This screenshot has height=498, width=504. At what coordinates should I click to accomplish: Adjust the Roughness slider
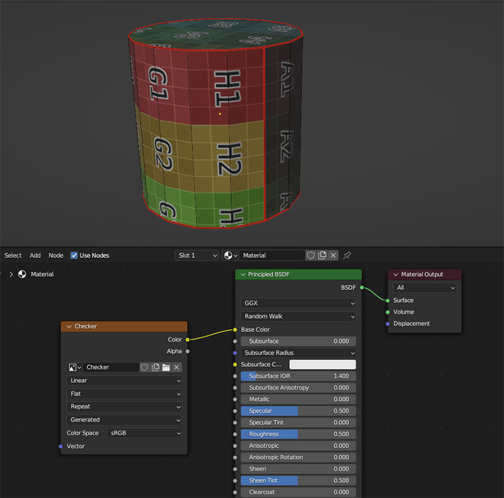pos(298,434)
